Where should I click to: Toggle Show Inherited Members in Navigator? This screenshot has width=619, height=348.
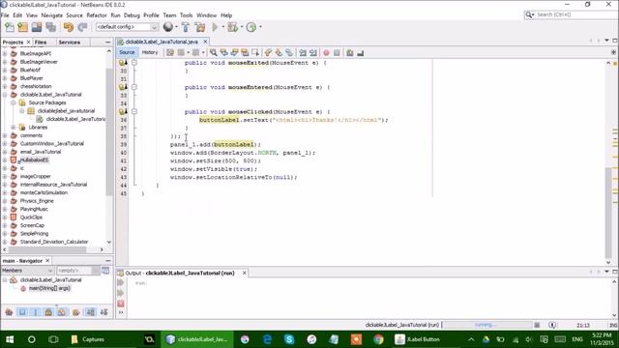pyautogui.click(x=9, y=312)
